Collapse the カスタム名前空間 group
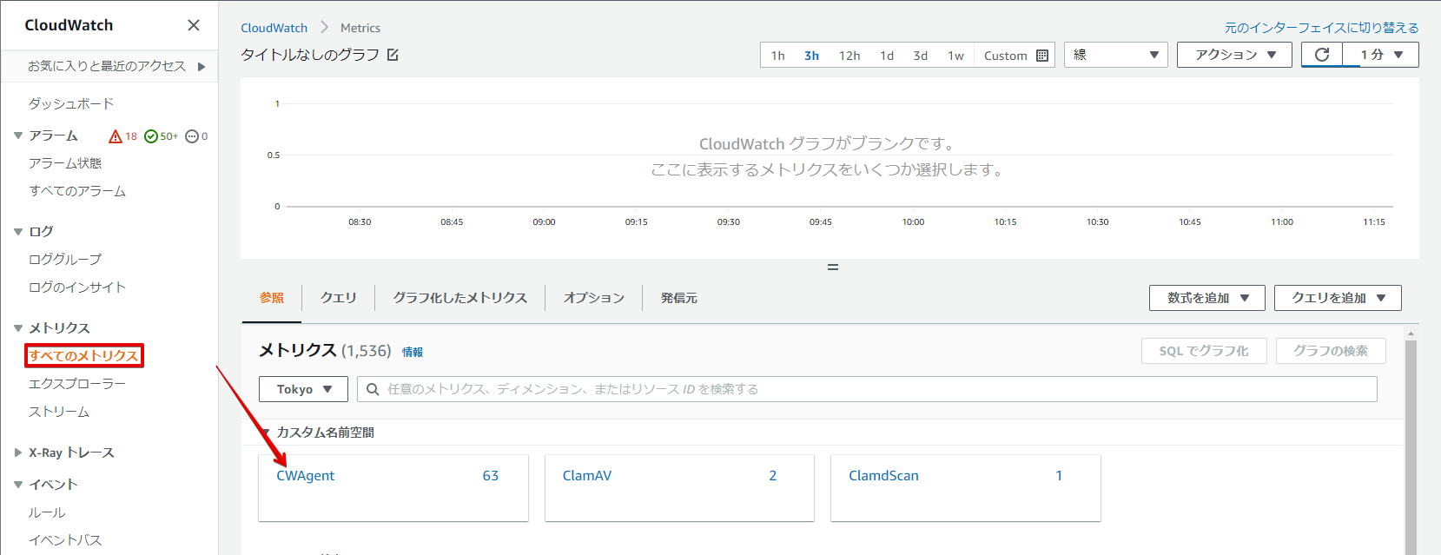This screenshot has height=555, width=1441. [266, 433]
